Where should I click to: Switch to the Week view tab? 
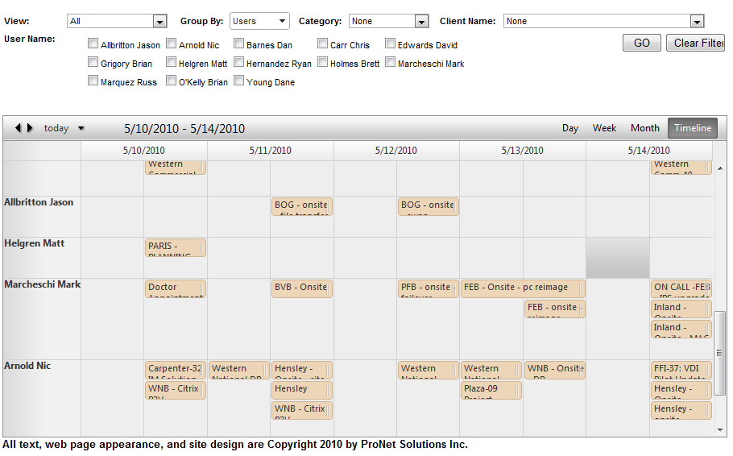(x=604, y=128)
